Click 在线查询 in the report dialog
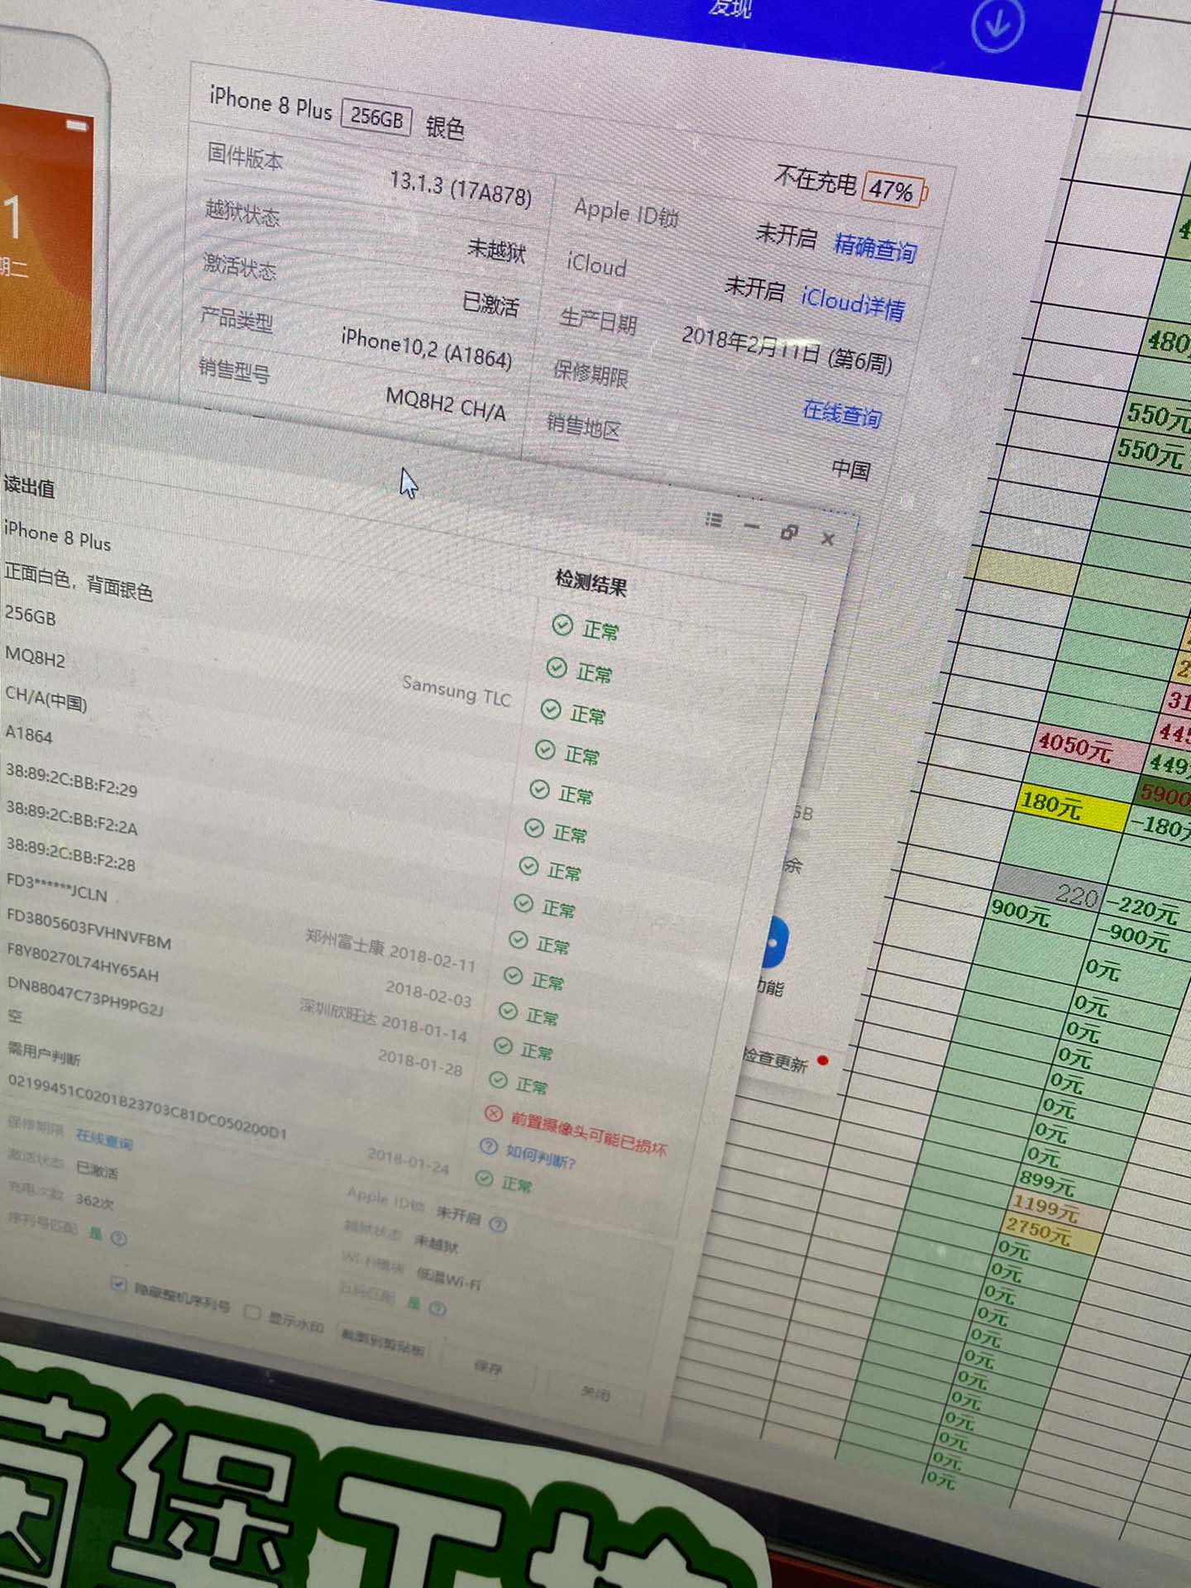This screenshot has width=1191, height=1588. click(104, 1139)
